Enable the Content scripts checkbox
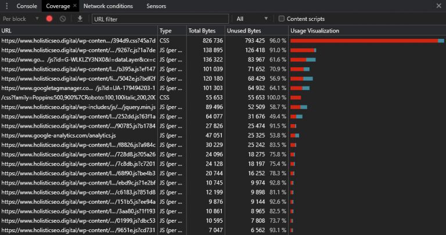The height and width of the screenshot is (235, 446). pyautogui.click(x=282, y=19)
